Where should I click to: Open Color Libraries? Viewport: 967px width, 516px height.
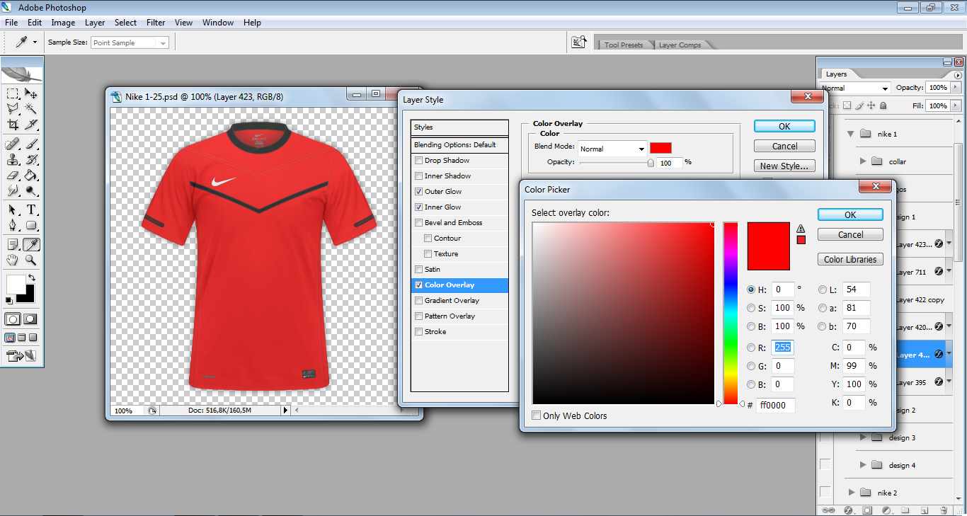[x=850, y=259]
